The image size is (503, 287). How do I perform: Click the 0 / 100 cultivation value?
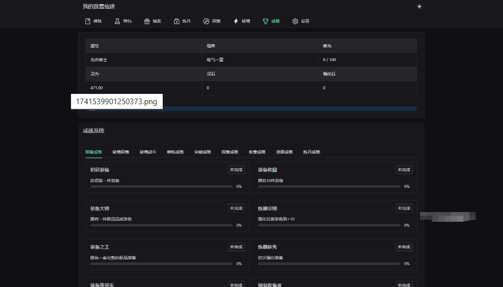[x=329, y=60]
